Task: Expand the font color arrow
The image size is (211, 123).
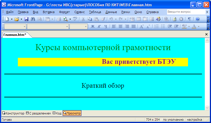Action: 199,26
